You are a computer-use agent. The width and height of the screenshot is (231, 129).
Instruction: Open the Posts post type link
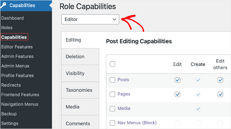[x=123, y=80]
